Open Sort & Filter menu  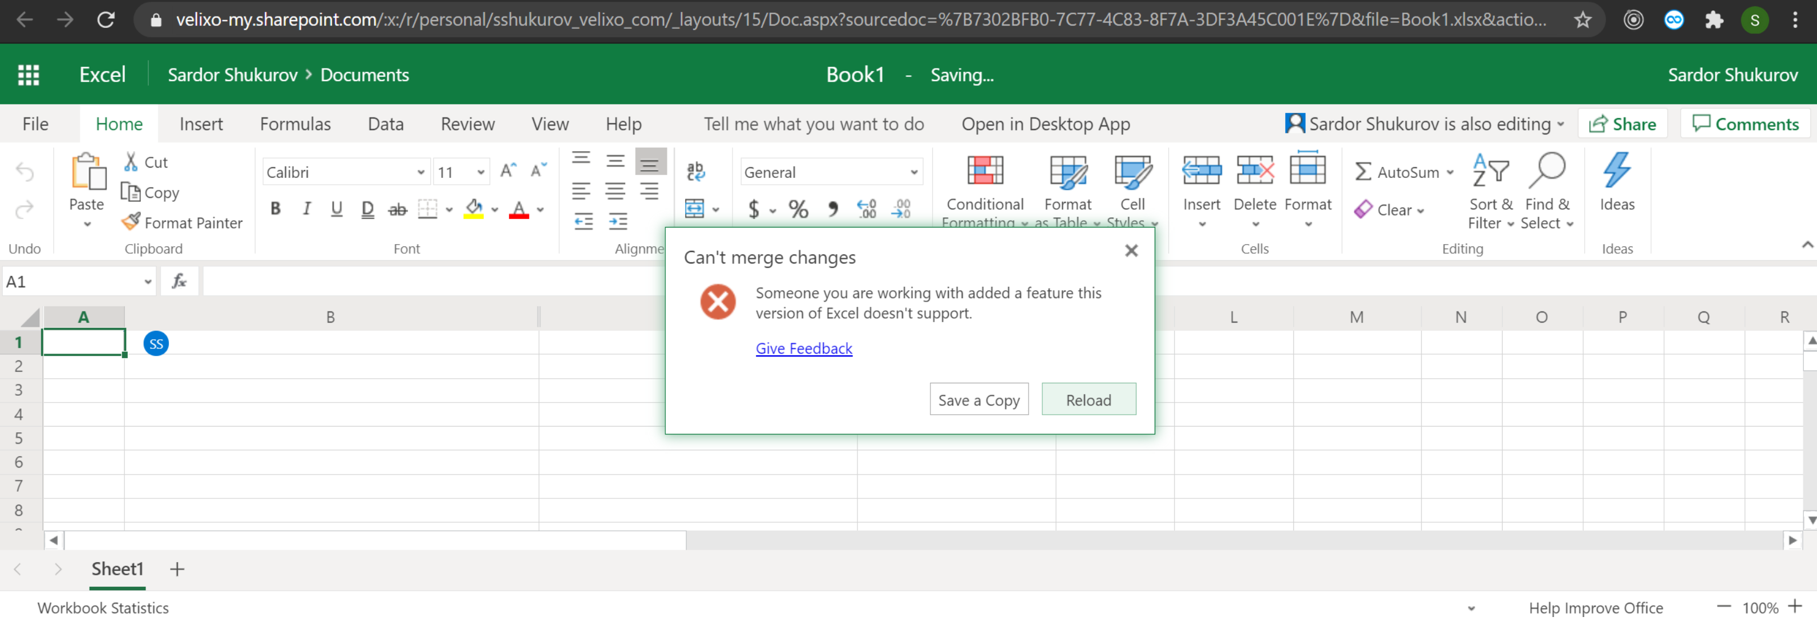tap(1491, 190)
